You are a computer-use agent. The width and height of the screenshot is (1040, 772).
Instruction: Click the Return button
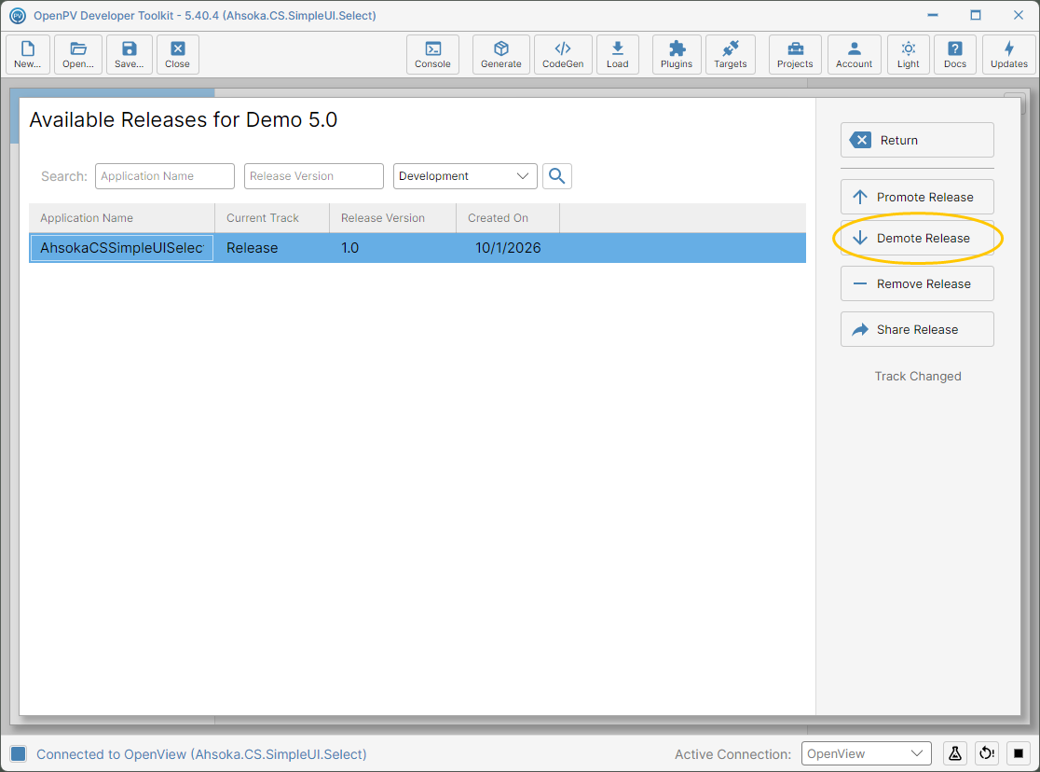tap(917, 140)
